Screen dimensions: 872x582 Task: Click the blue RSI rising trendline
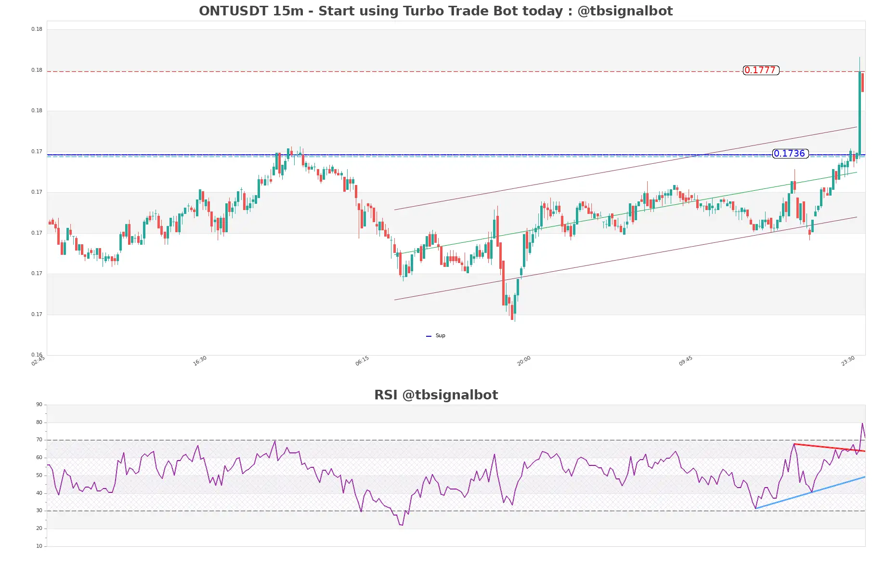810,492
